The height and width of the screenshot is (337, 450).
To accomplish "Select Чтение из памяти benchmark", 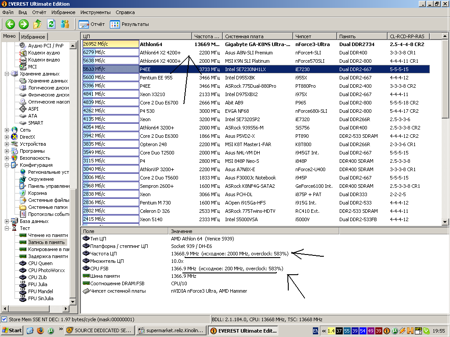I will [x=48, y=235].
